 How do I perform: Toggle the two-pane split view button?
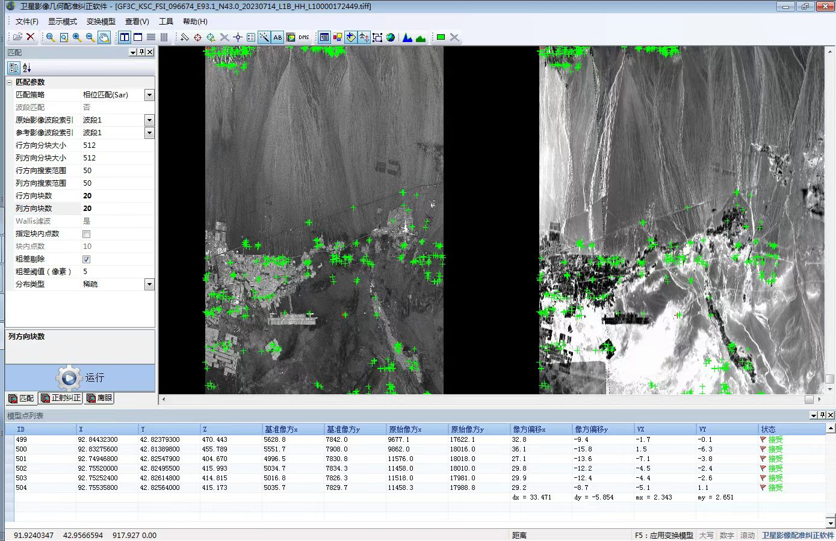pyautogui.click(x=125, y=37)
